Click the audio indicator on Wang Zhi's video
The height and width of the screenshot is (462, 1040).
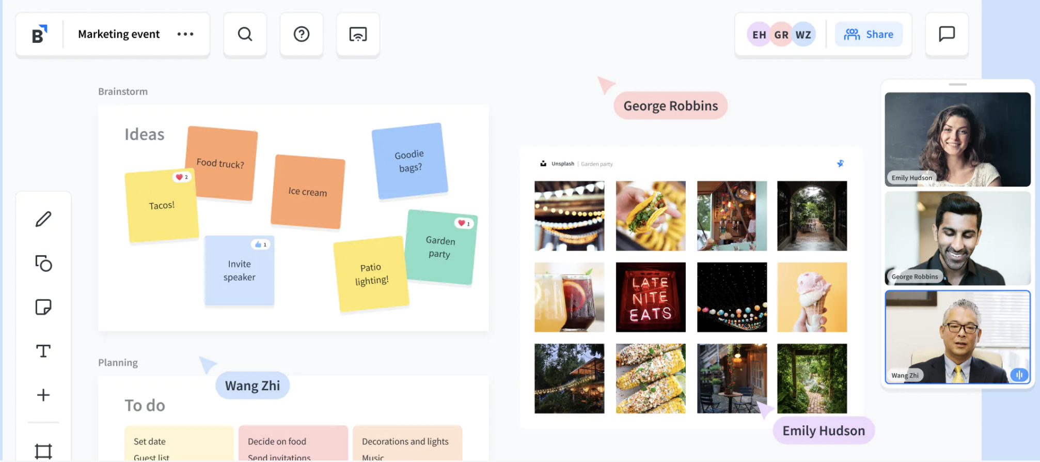(1019, 375)
